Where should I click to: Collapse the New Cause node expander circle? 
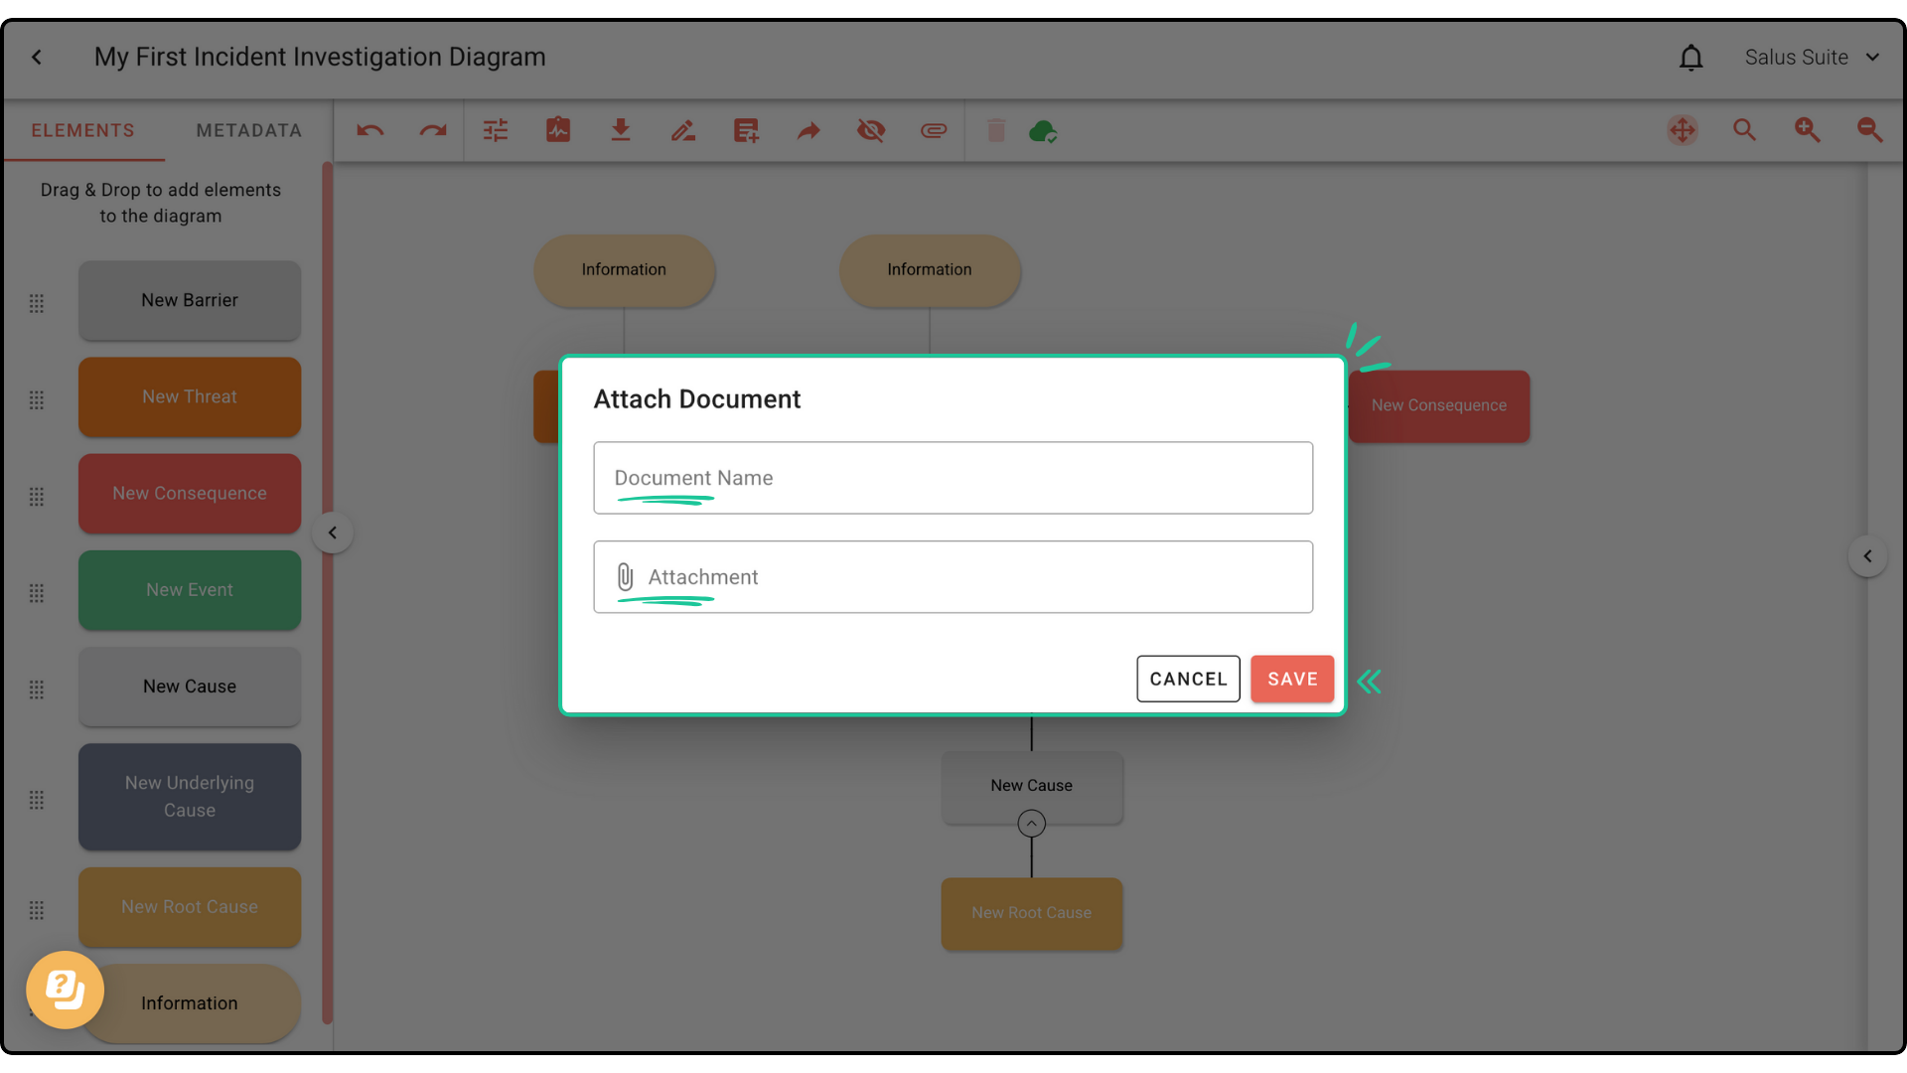(x=1031, y=824)
